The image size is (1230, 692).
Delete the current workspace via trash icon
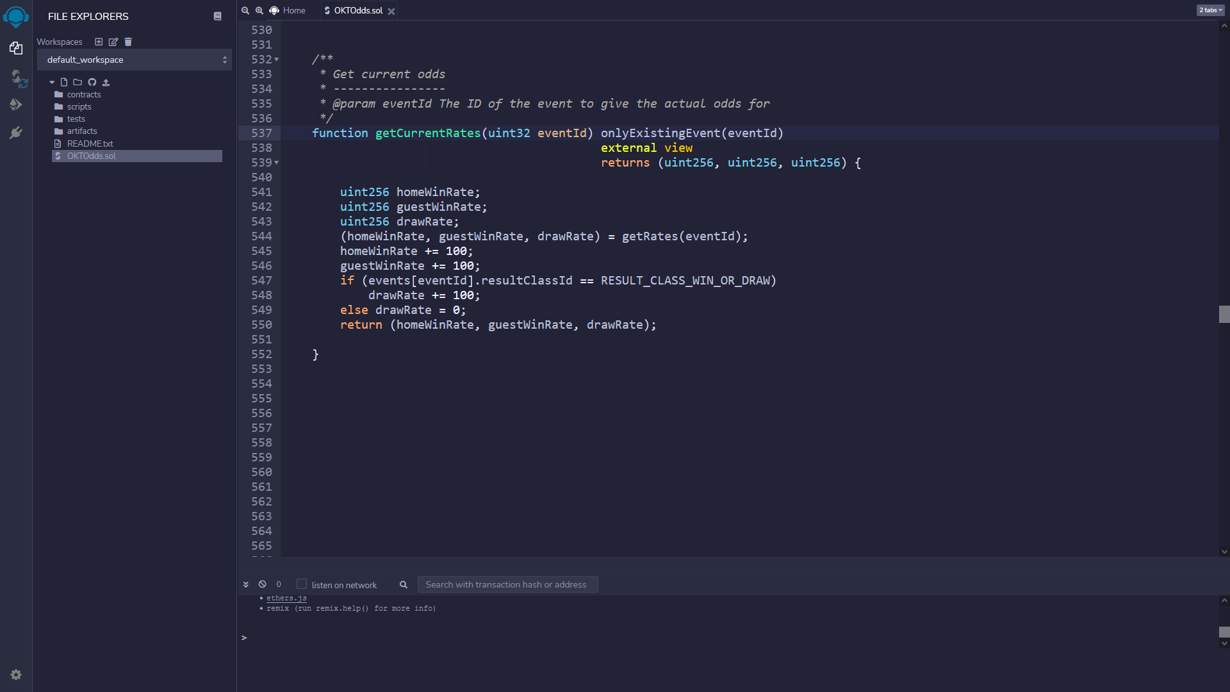(x=128, y=42)
